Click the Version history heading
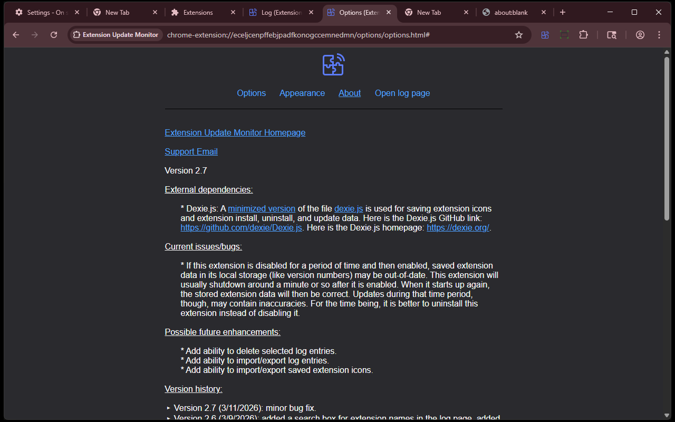Screen dimensions: 675x422 [x=194, y=389]
